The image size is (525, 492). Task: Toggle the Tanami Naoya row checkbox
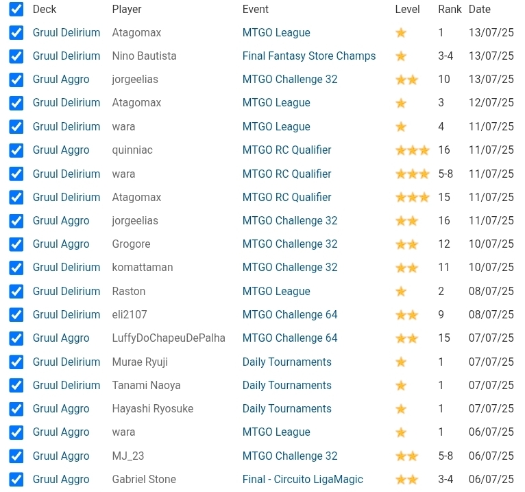point(16,386)
